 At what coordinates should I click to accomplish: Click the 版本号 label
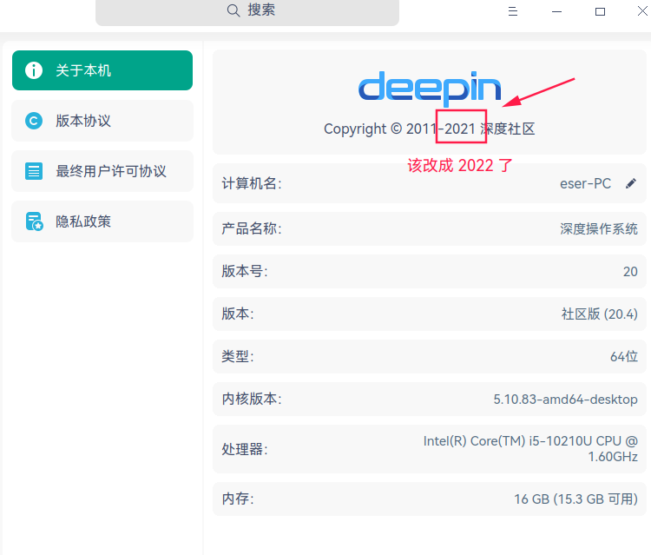pos(245,271)
